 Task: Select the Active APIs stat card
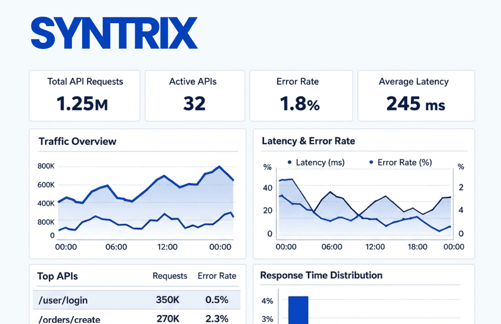point(194,95)
